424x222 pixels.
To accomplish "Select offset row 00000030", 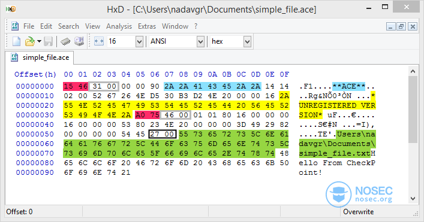I will (35, 115).
